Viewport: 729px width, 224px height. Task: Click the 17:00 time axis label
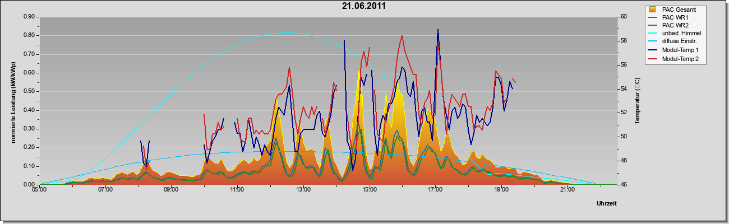435,189
